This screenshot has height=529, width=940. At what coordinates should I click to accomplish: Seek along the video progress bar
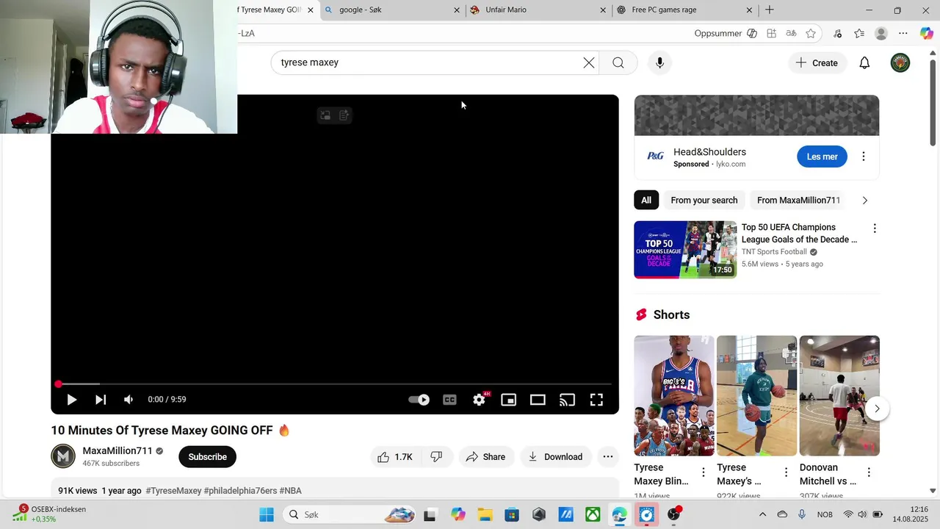(335, 384)
